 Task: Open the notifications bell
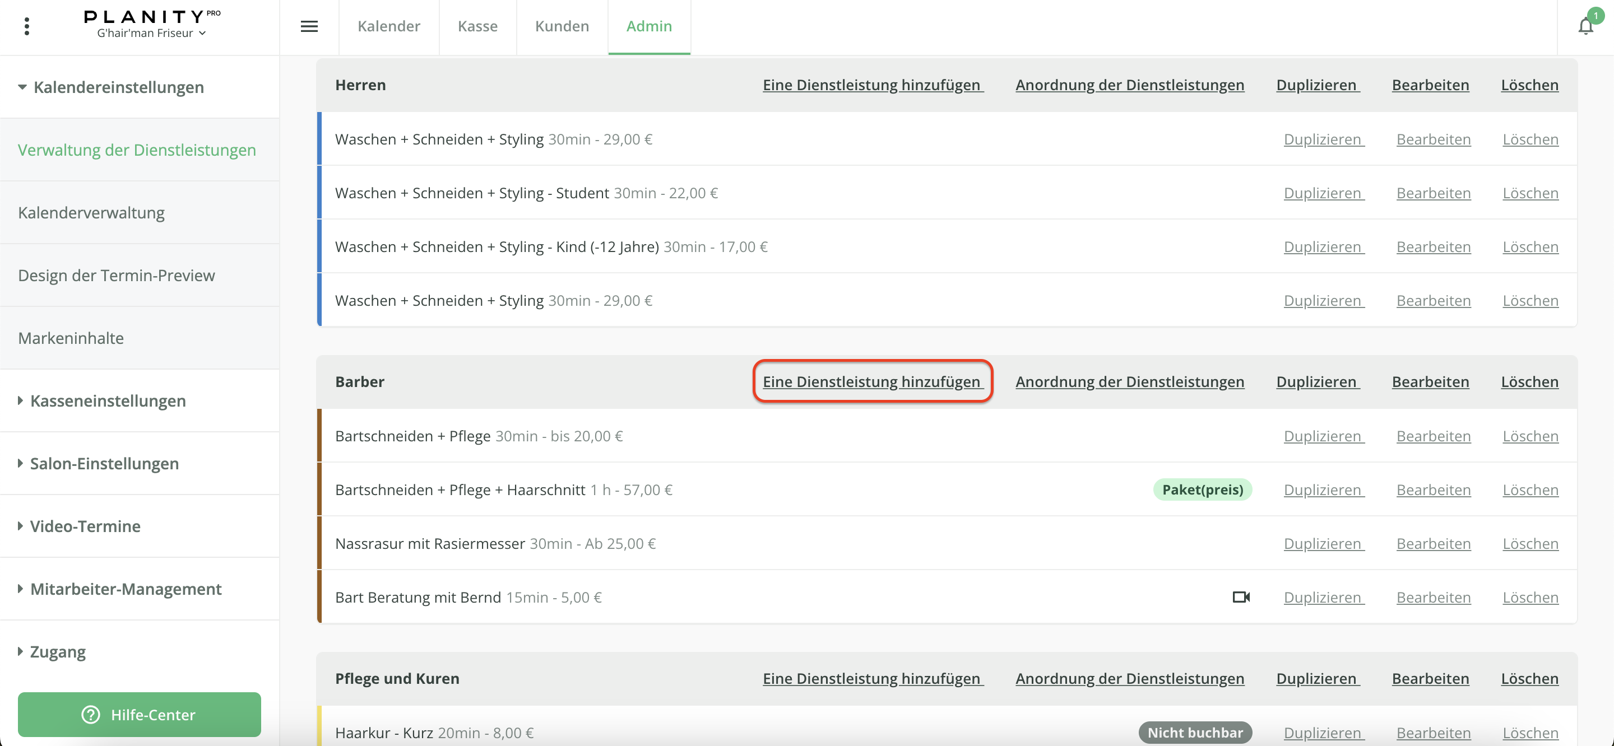(1585, 26)
